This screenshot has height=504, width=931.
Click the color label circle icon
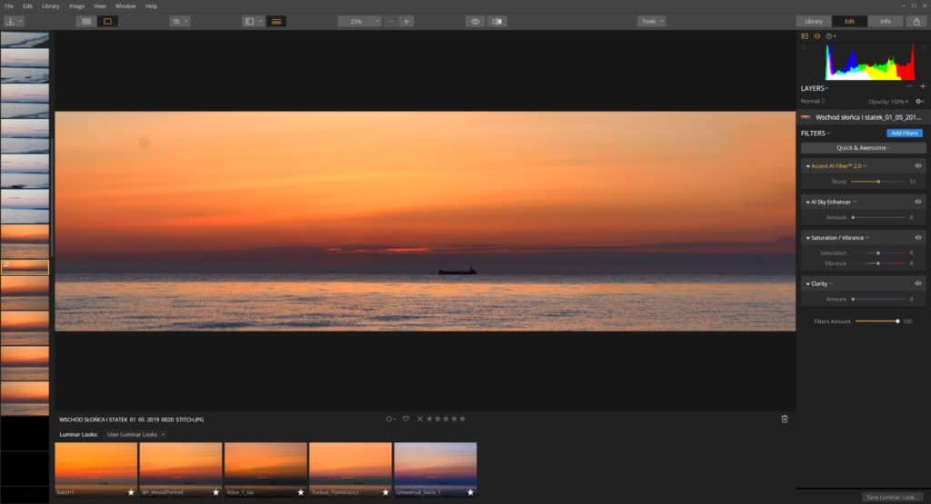coord(389,419)
